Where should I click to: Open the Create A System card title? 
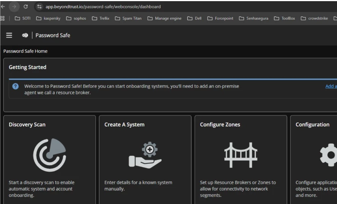(x=125, y=125)
